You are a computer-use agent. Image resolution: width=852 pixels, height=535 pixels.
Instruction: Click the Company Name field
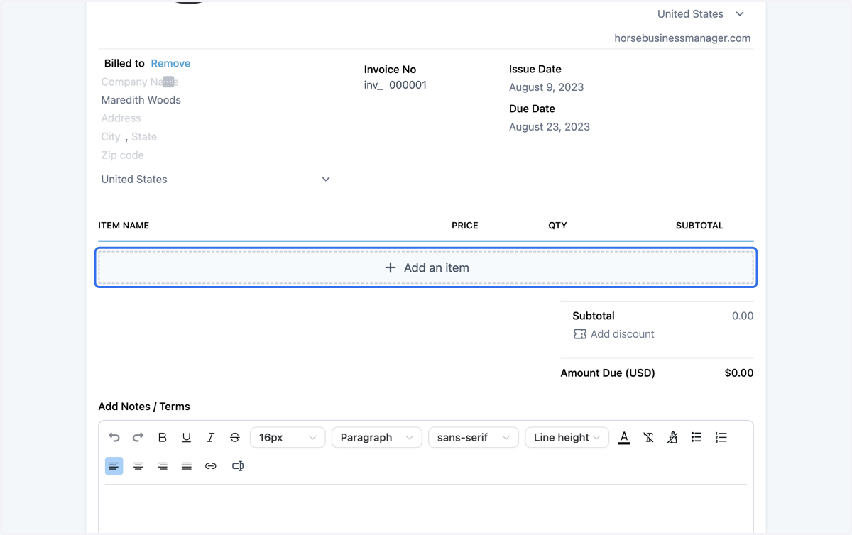[140, 82]
